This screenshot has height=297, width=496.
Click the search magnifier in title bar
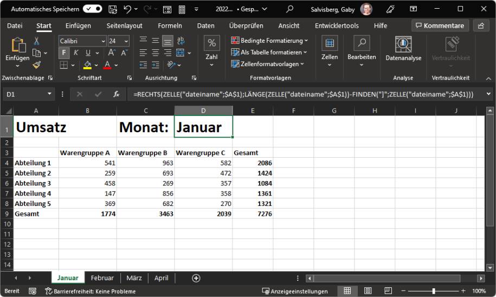(x=290, y=9)
